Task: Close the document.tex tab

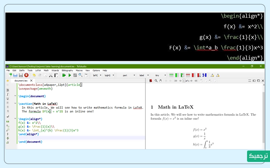Action: [x=32, y=81]
